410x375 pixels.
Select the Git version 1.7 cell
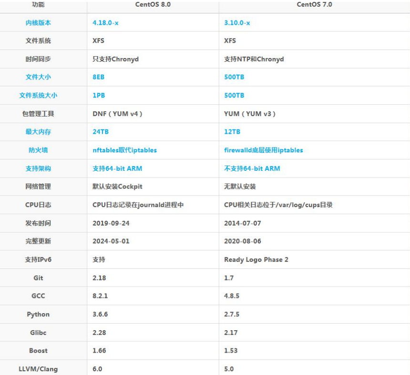pyautogui.click(x=229, y=277)
